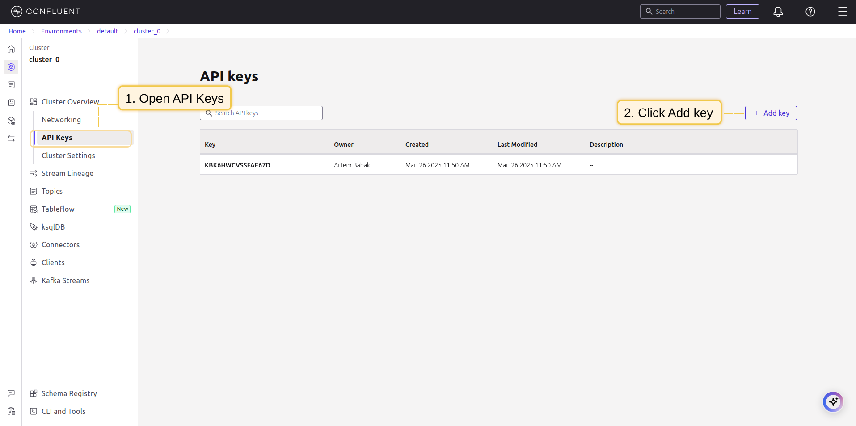Open API key KBK6HWCVSSFAE67D link
This screenshot has height=426, width=856.
237,165
